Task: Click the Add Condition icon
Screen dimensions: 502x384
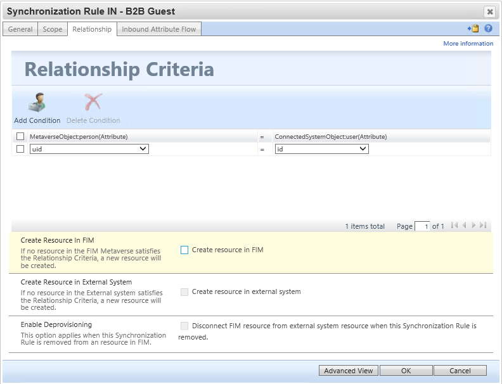Action: 37,102
